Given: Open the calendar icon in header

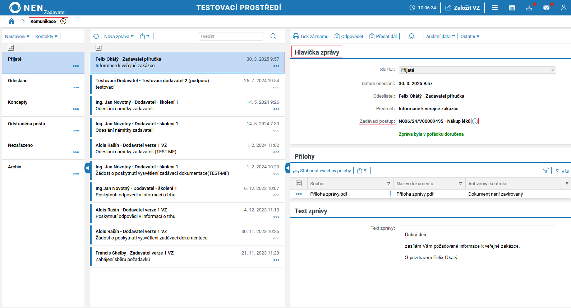Looking at the screenshot, I should 512,8.
